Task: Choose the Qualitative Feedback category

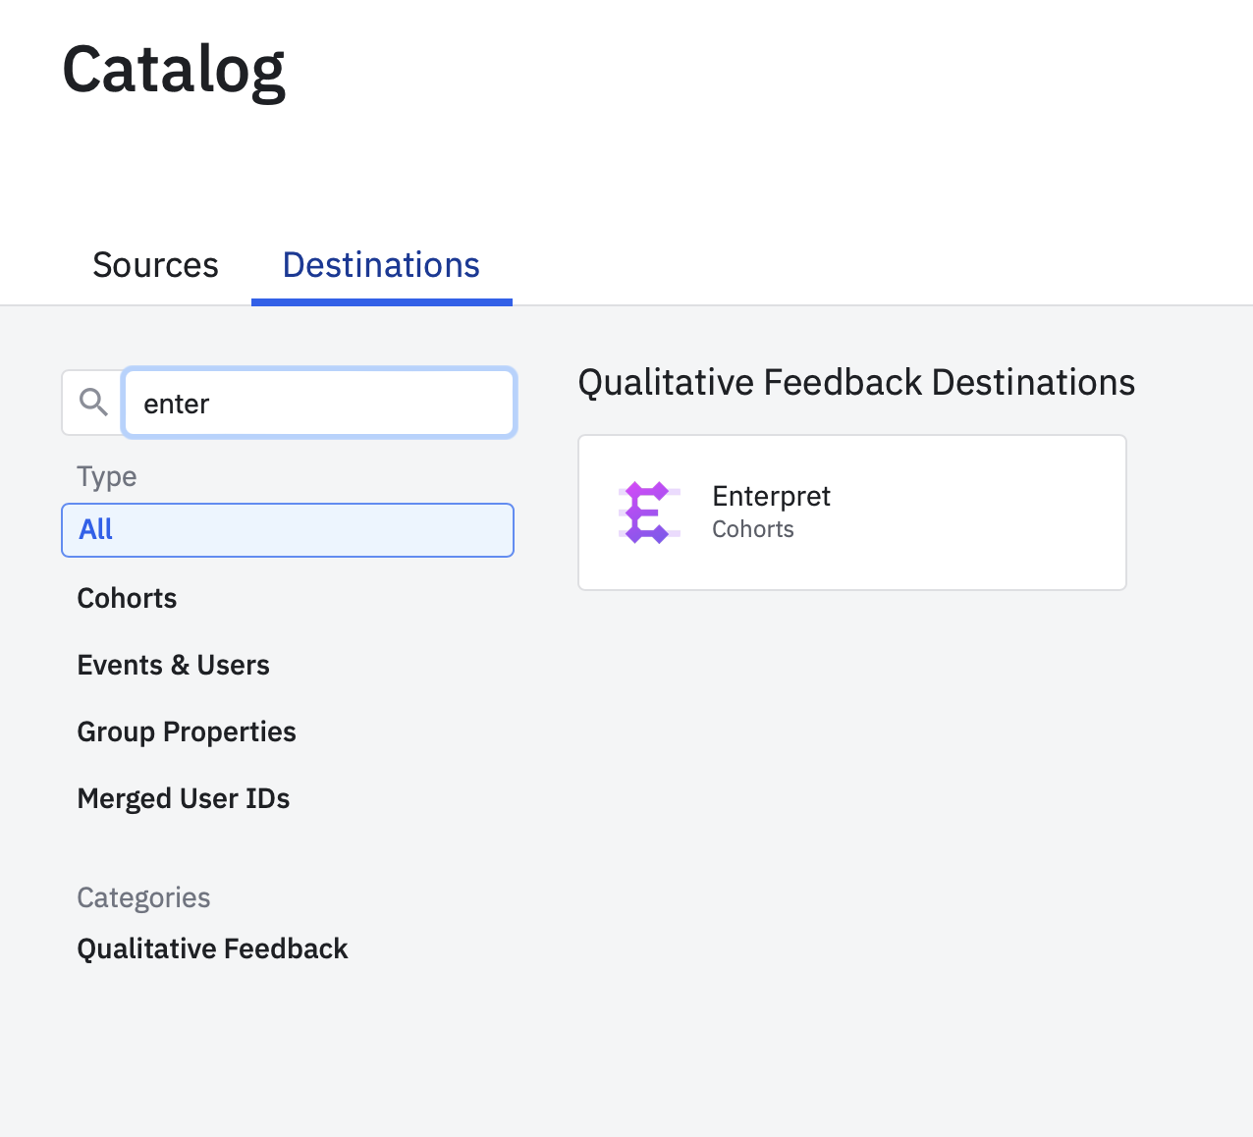Action: (212, 948)
